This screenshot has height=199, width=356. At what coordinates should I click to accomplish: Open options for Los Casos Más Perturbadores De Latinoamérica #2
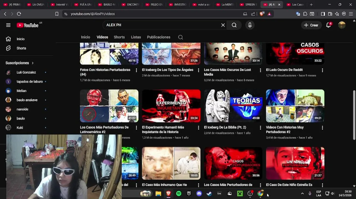tap(136, 128)
